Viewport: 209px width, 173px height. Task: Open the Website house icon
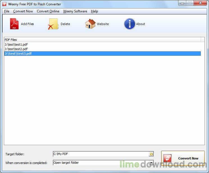[90, 24]
